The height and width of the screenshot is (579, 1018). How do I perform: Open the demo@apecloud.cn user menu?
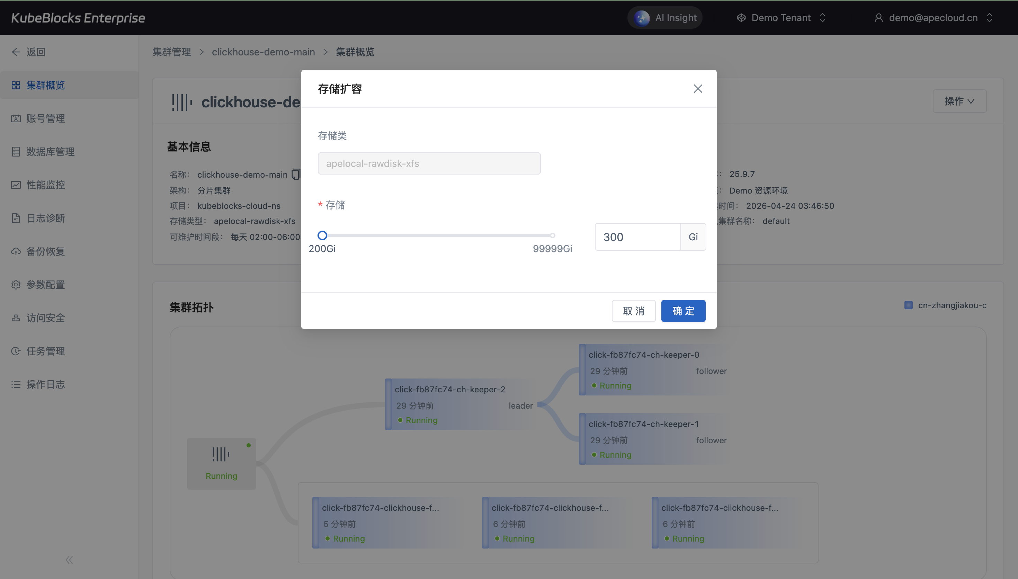click(x=933, y=18)
